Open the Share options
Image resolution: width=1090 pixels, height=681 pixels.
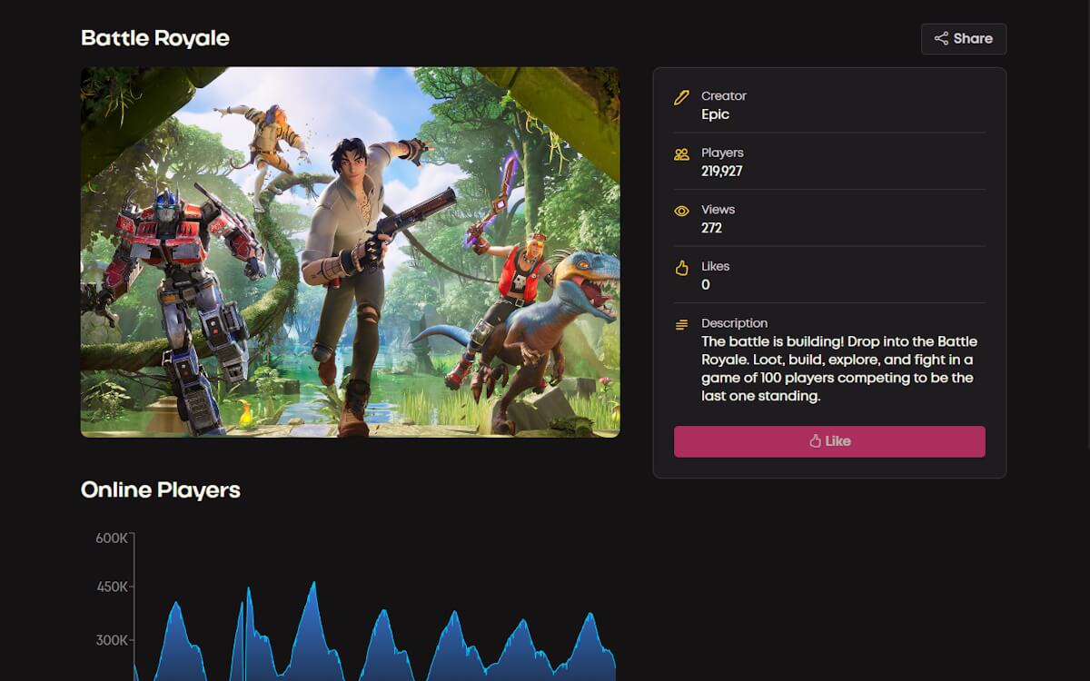(964, 39)
